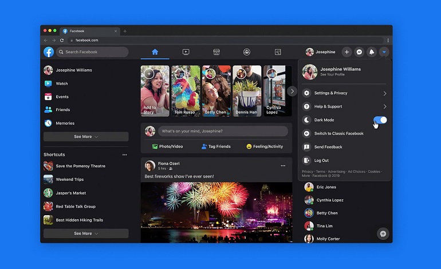Toggle the Dark Mode switch
This screenshot has width=441, height=269.
pos(380,120)
